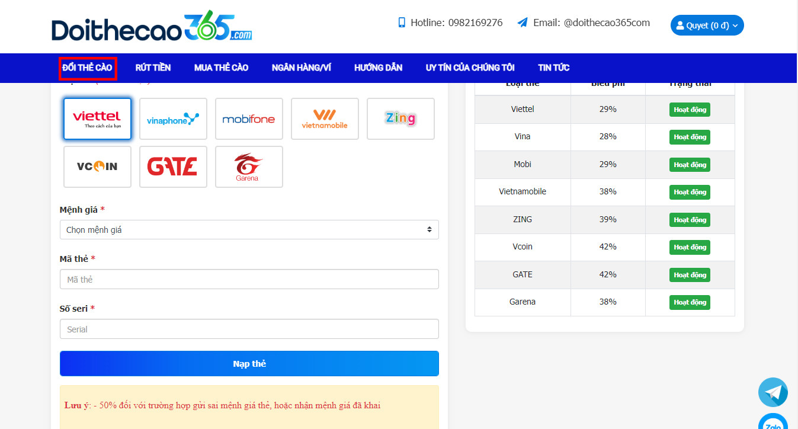Image resolution: width=798 pixels, height=429 pixels.
Task: Open the Zalo chat floating icon
Action: click(x=773, y=421)
